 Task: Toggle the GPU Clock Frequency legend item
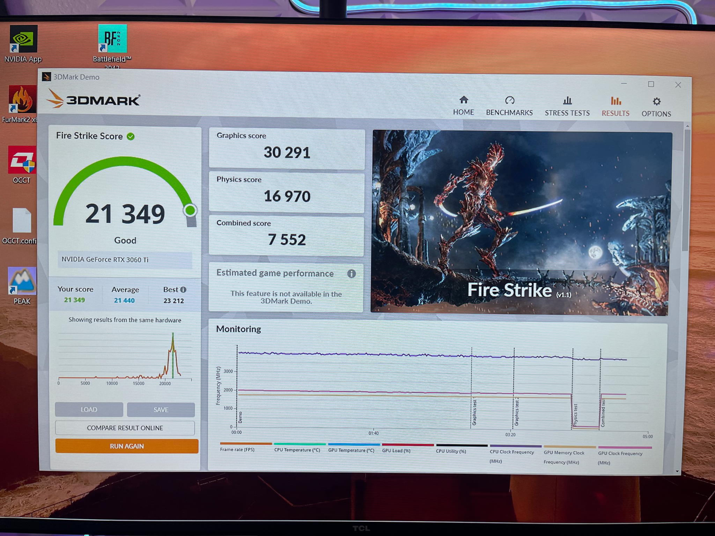tap(624, 455)
